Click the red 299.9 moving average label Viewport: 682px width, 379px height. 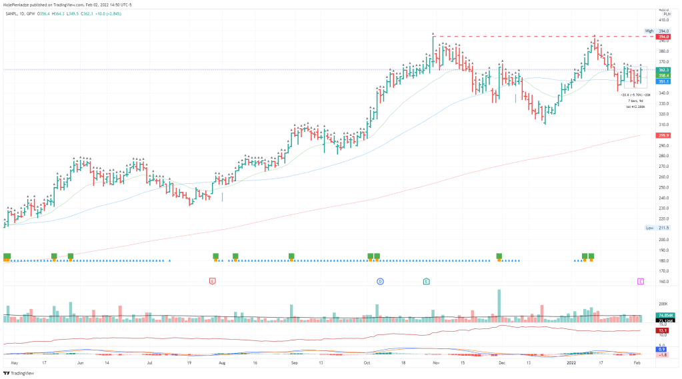click(663, 136)
